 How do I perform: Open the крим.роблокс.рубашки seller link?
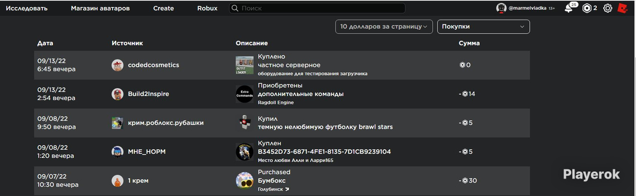tap(166, 123)
